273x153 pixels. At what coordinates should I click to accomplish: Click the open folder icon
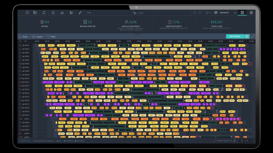pos(35,13)
